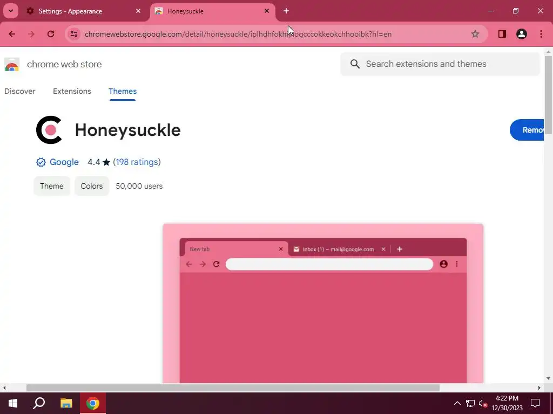Screen dimensions: 553x414
Task: Click the Theme category chip
Action: click(52, 186)
